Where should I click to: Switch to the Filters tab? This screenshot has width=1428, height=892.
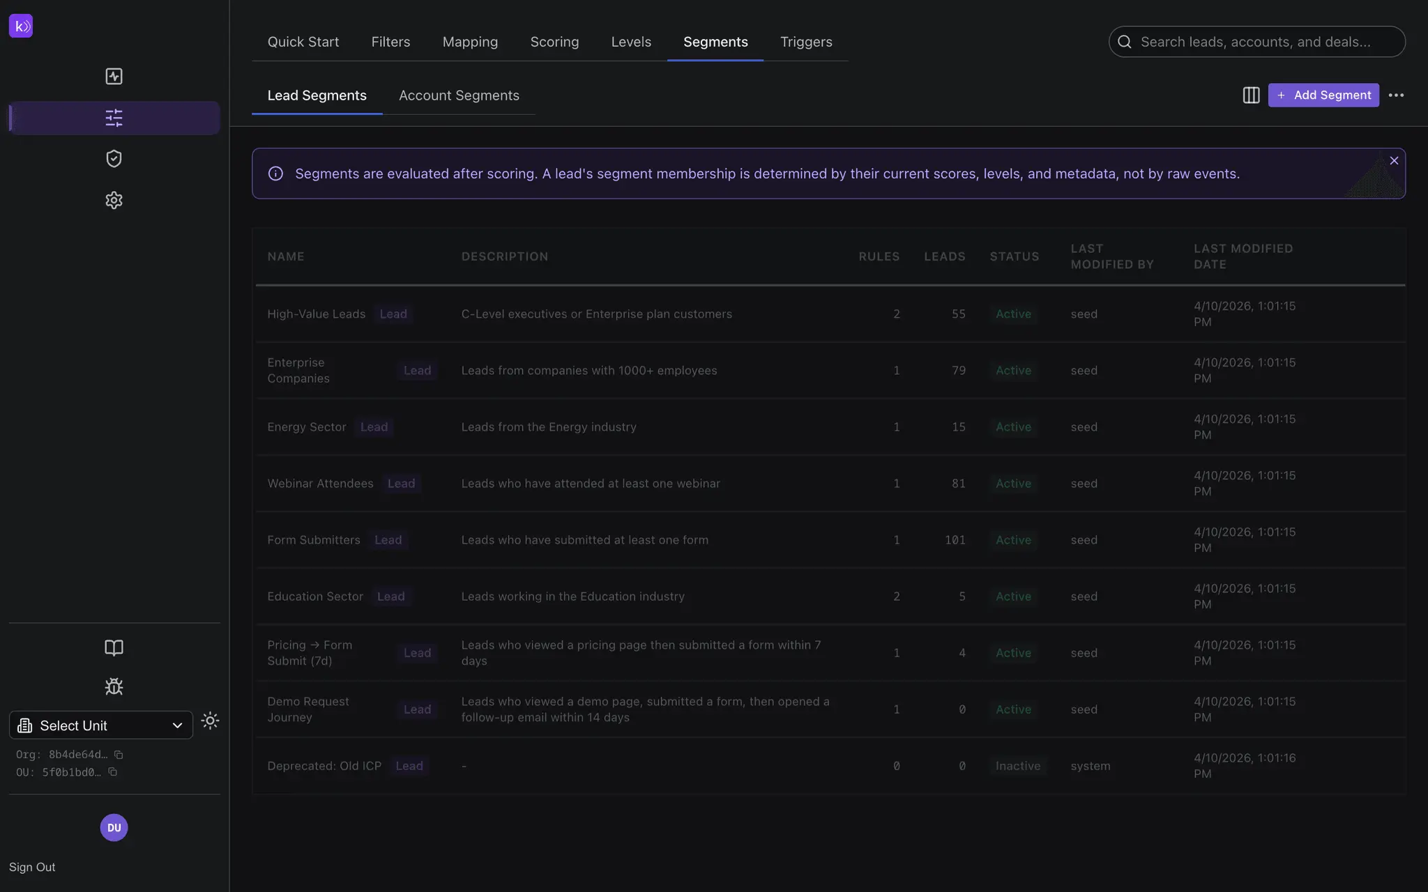pos(390,42)
